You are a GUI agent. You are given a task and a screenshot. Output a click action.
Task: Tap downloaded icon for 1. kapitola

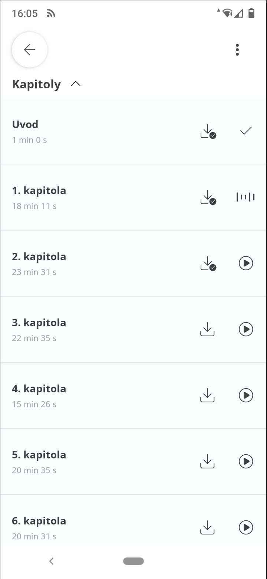point(208,197)
